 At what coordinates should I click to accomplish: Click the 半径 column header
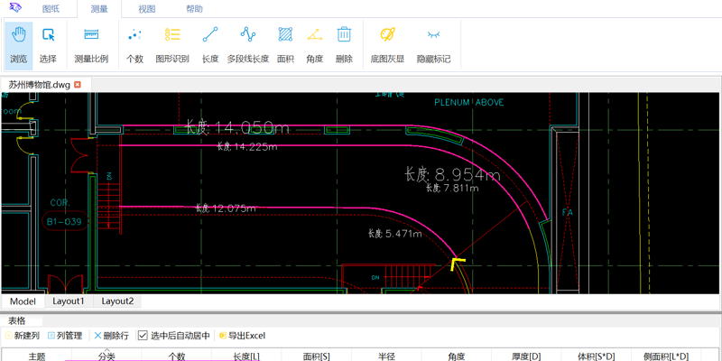point(387,356)
